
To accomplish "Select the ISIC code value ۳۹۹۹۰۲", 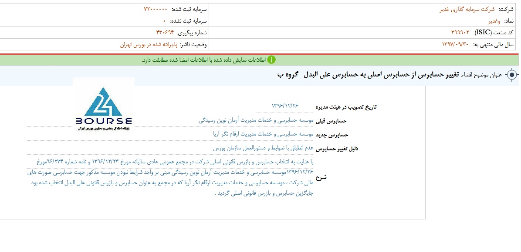I will click(460, 33).
